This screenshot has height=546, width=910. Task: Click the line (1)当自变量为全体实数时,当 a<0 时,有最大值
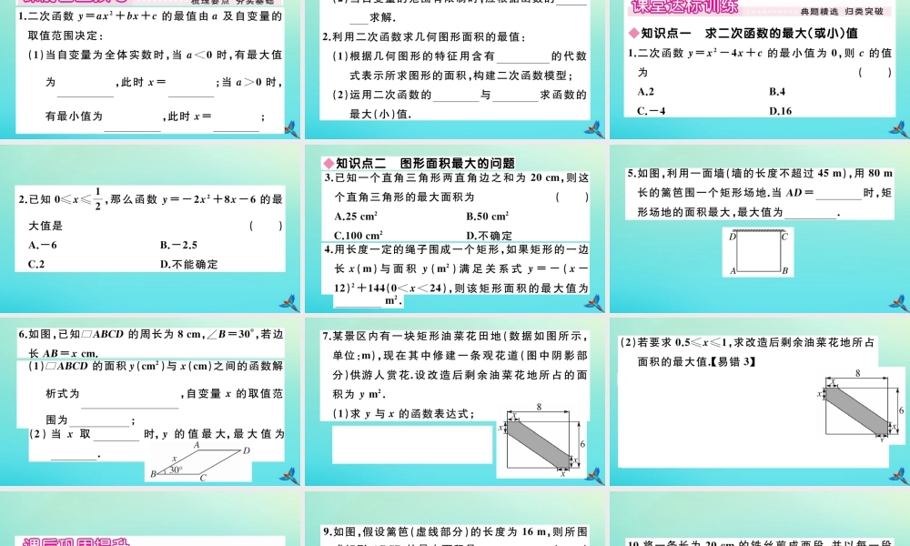pos(156,56)
